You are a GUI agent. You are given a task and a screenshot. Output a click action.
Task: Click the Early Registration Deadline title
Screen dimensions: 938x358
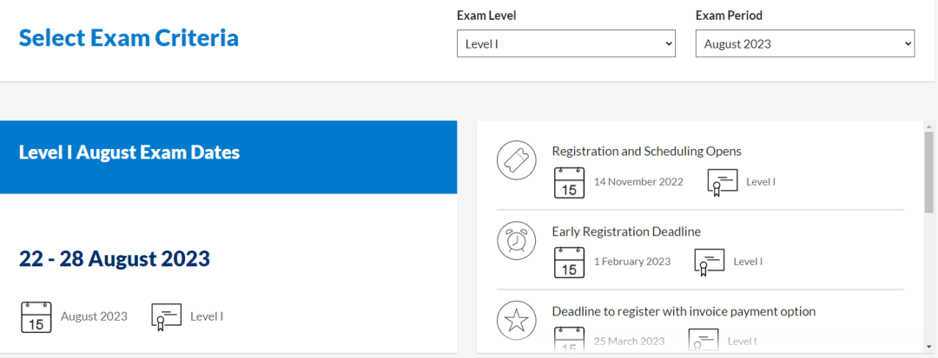pyautogui.click(x=626, y=231)
